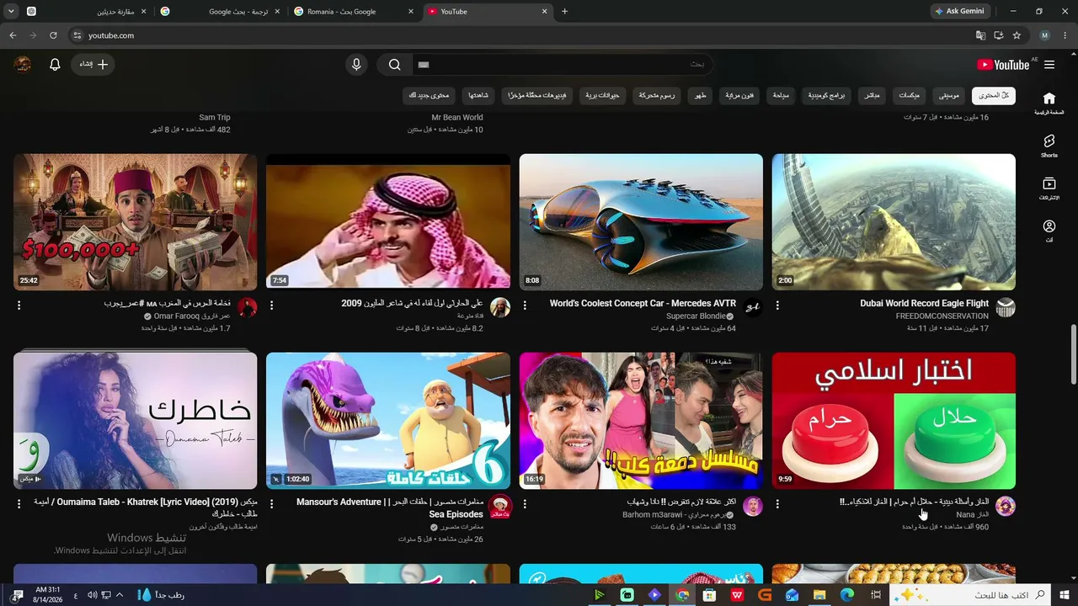Open options menu for Barhom m3arawi video
The image size is (1078, 606).
(x=525, y=503)
